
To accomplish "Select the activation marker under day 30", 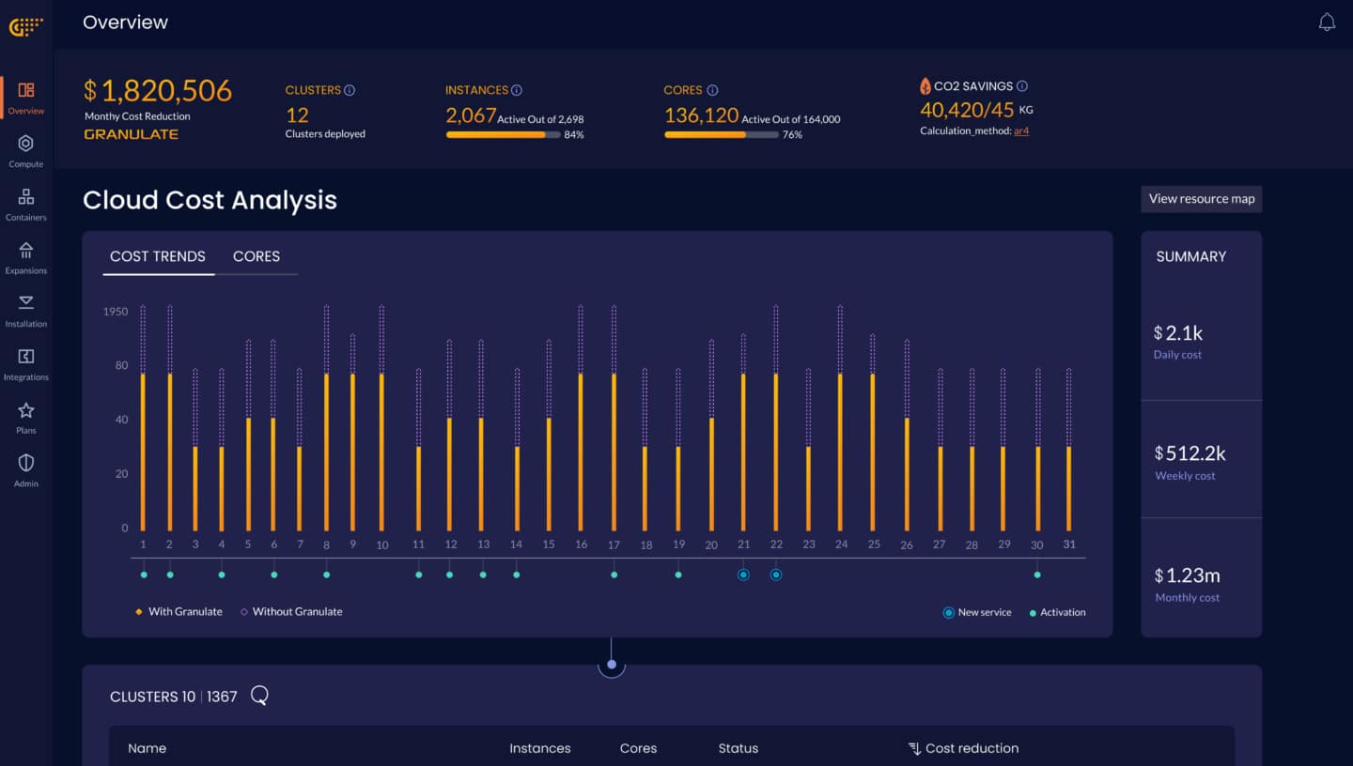I will 1037,574.
